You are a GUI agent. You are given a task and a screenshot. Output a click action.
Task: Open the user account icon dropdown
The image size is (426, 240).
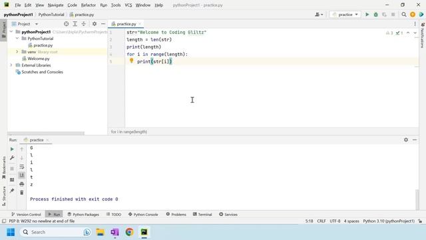point(319,15)
